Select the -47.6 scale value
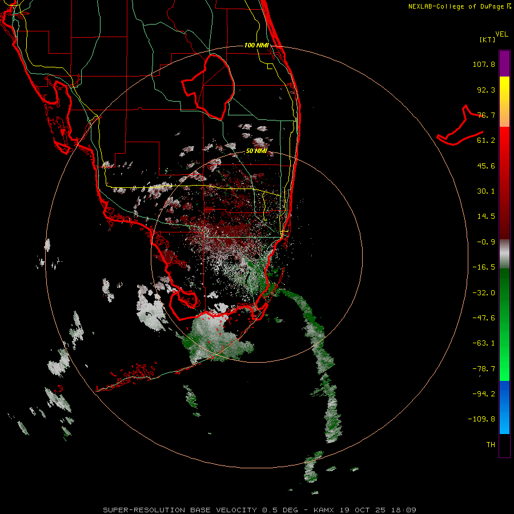 (x=484, y=318)
